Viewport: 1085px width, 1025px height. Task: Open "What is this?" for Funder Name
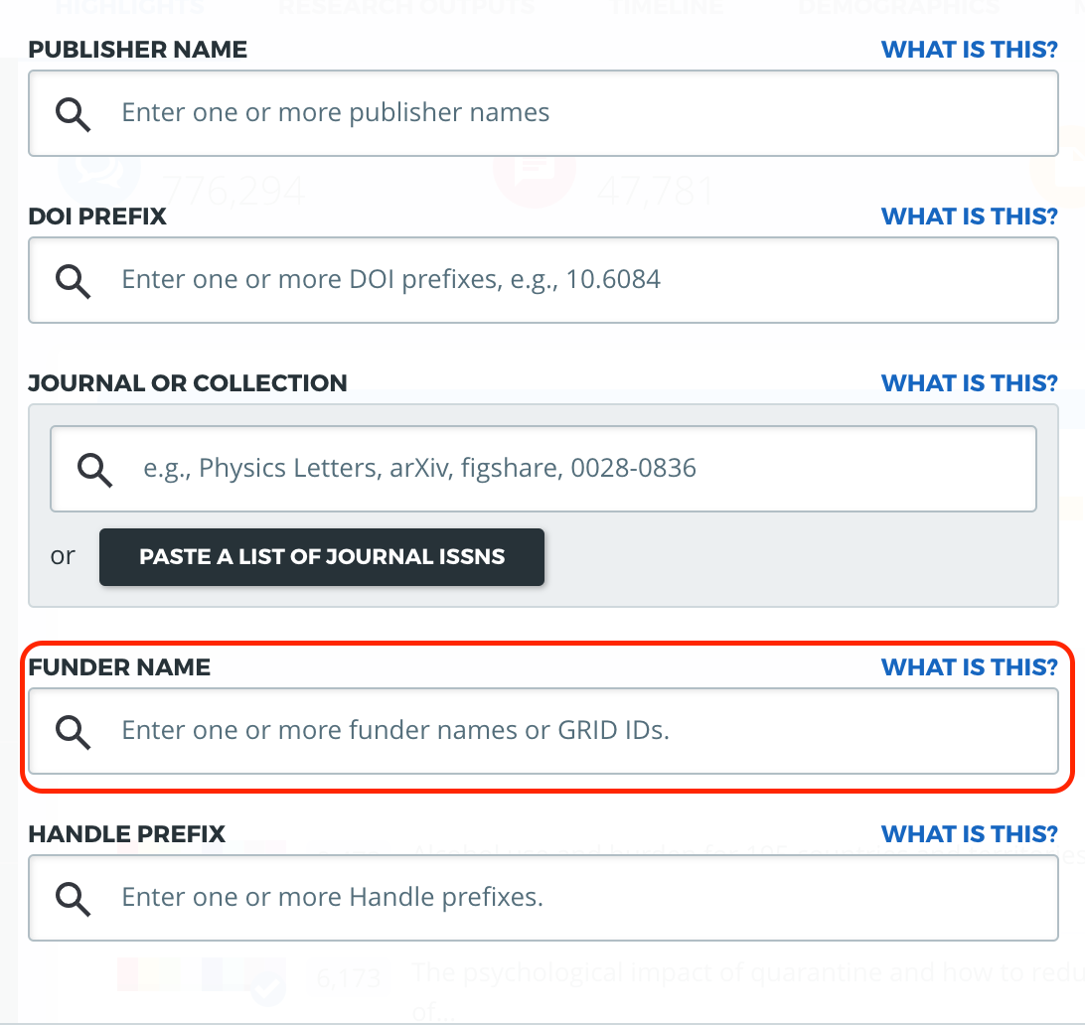click(969, 667)
